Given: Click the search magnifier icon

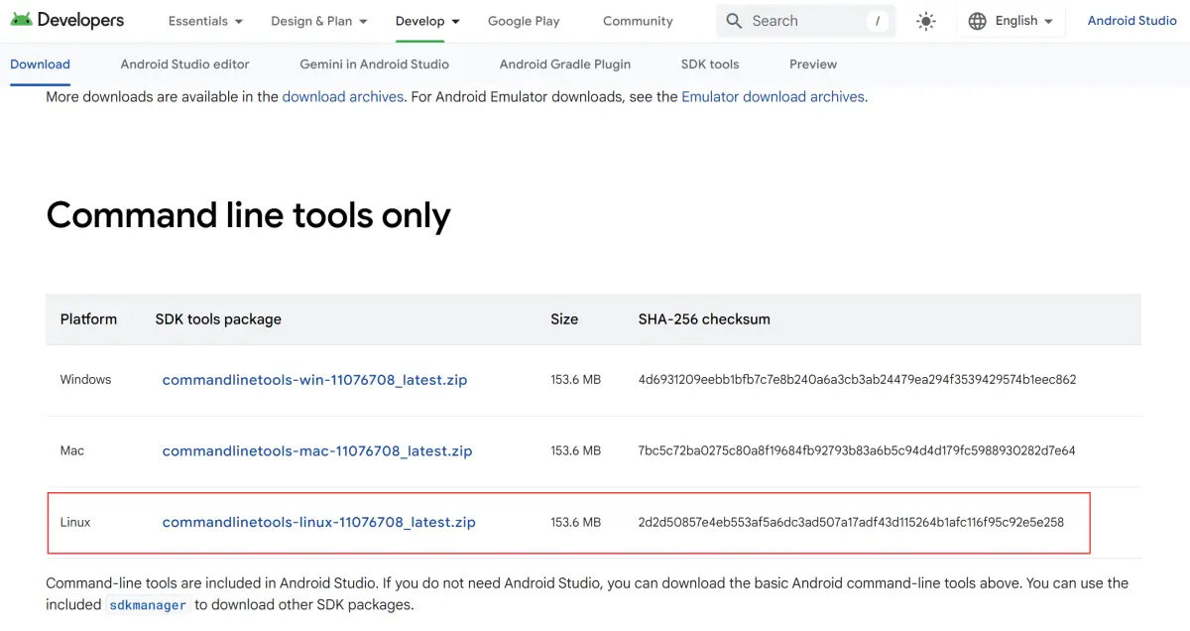Looking at the screenshot, I should [x=734, y=21].
